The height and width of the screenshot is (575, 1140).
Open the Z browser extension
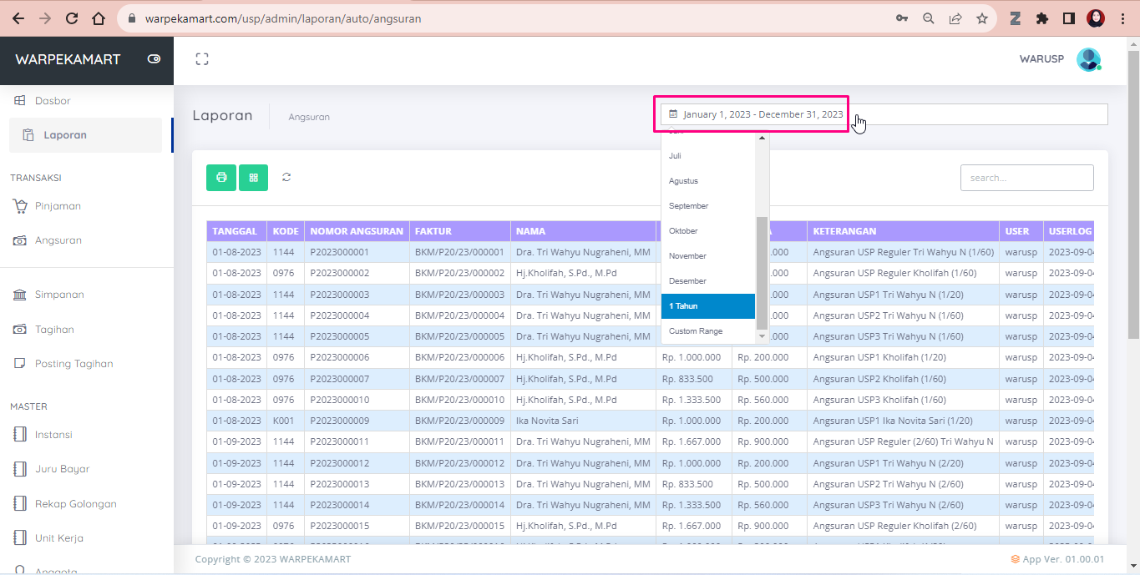[1016, 18]
